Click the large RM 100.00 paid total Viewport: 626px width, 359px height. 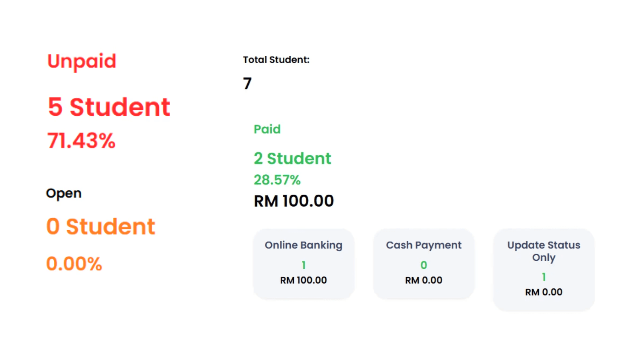pos(294,201)
